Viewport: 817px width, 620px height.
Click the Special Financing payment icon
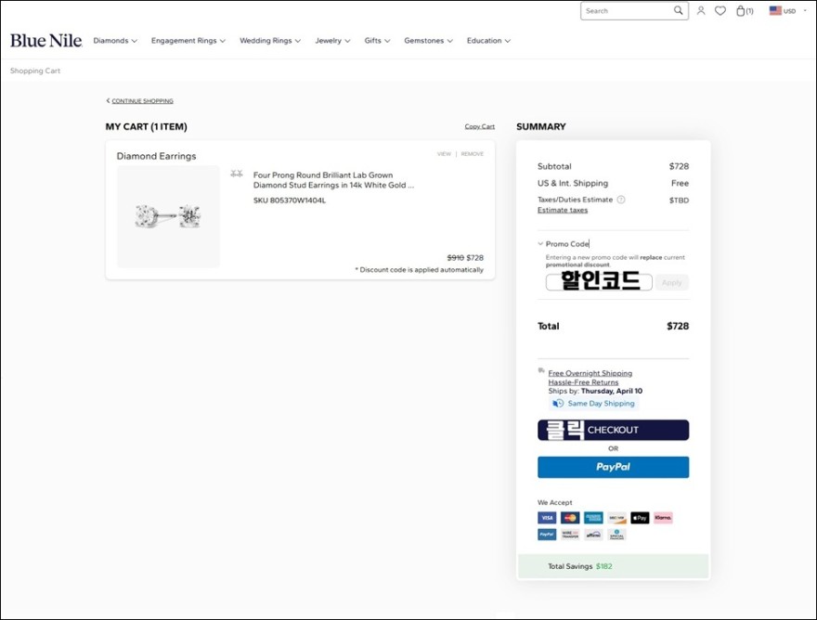coord(616,534)
